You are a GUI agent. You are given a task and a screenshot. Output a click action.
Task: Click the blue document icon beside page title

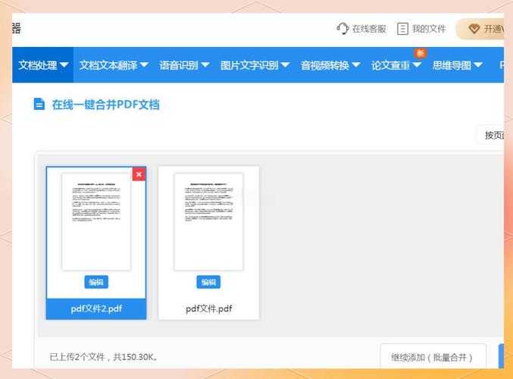(x=39, y=104)
